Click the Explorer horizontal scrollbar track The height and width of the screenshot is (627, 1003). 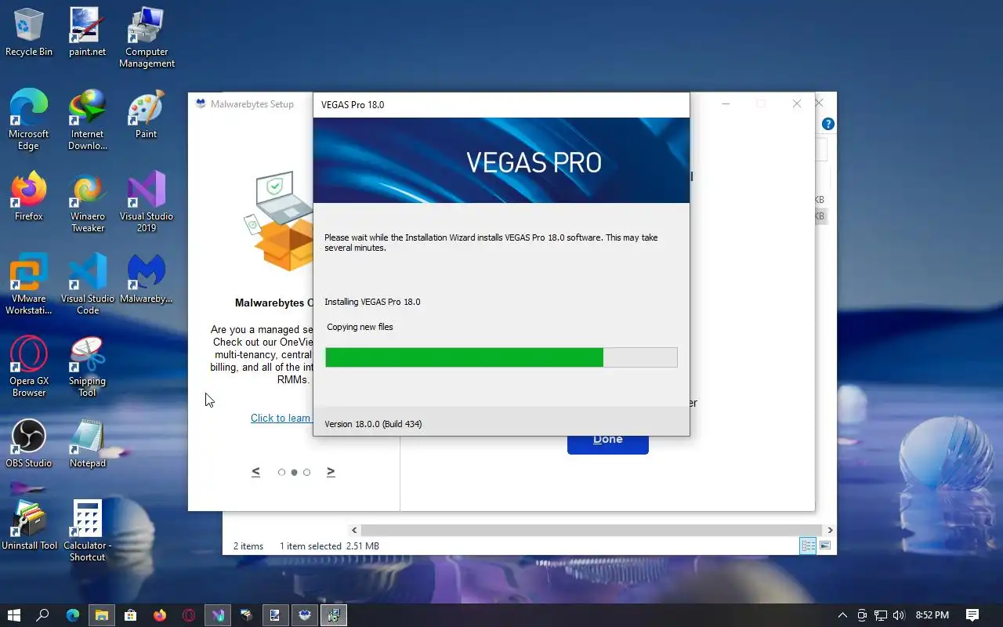pyautogui.click(x=592, y=531)
